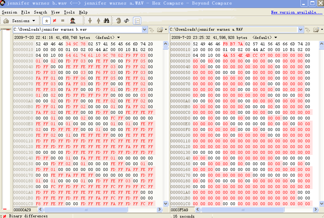
Task: Open Find with binoculars icon
Action: tap(107, 21)
